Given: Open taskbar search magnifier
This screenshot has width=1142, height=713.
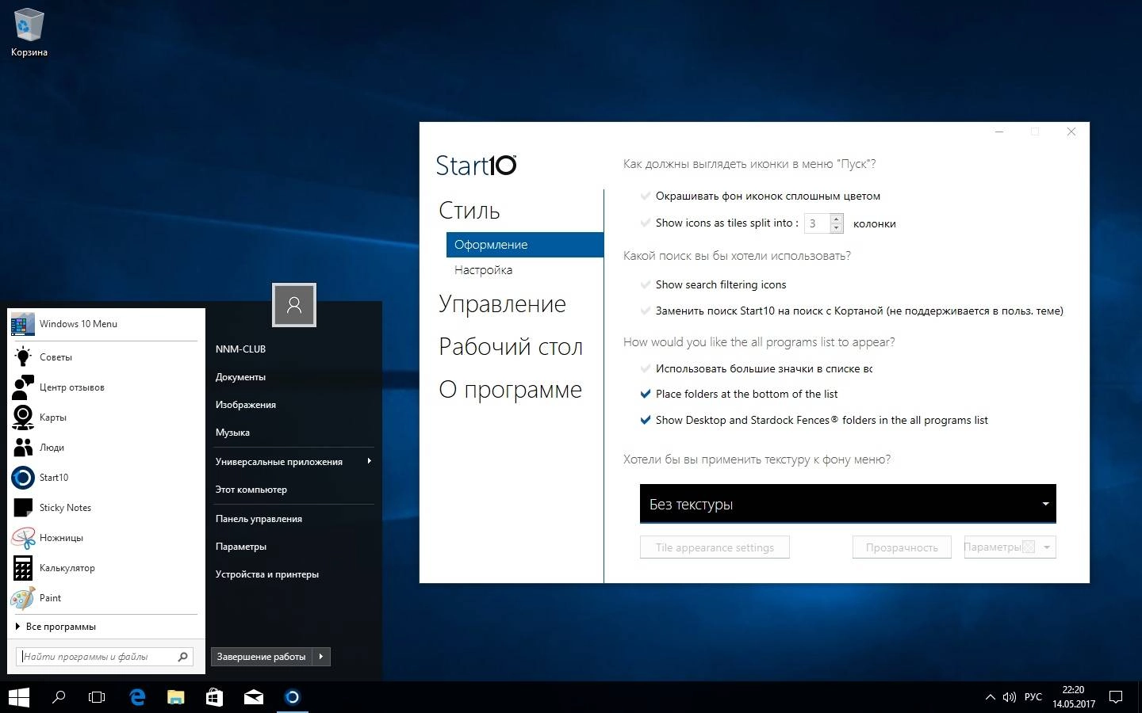Looking at the screenshot, I should (58, 697).
